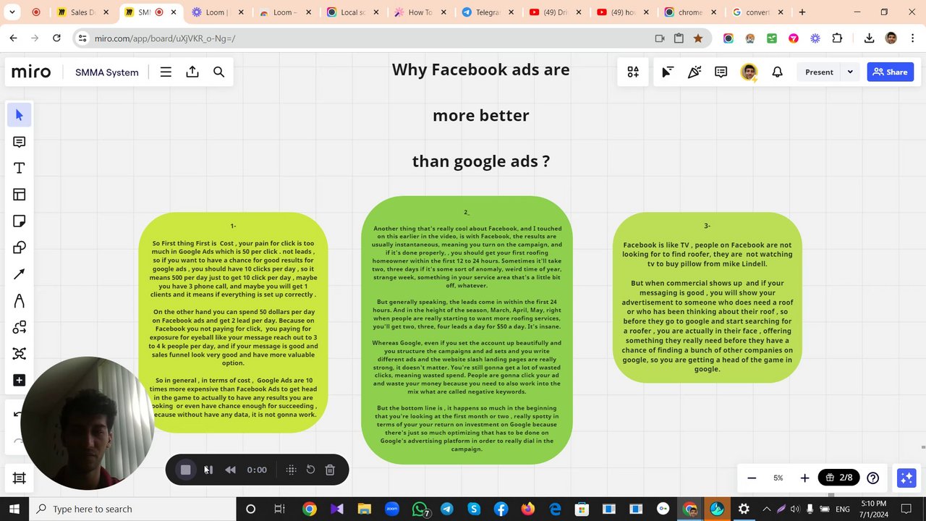Restart the Loom recording
The image size is (926, 521).
point(310,470)
